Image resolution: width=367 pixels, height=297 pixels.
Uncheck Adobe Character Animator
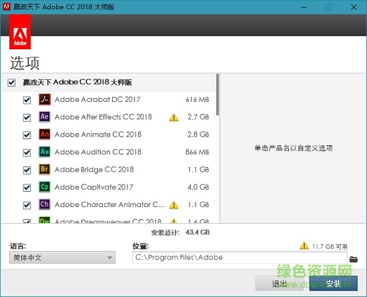[27, 205]
